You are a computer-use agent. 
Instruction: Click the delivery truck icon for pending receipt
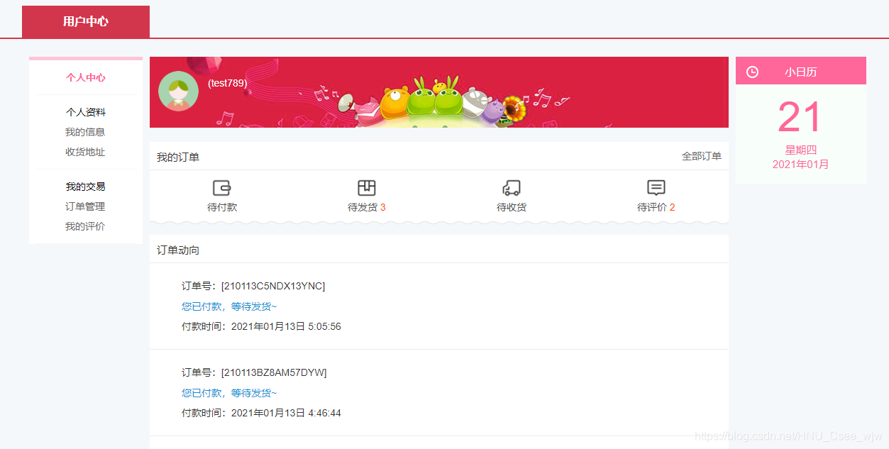(512, 188)
